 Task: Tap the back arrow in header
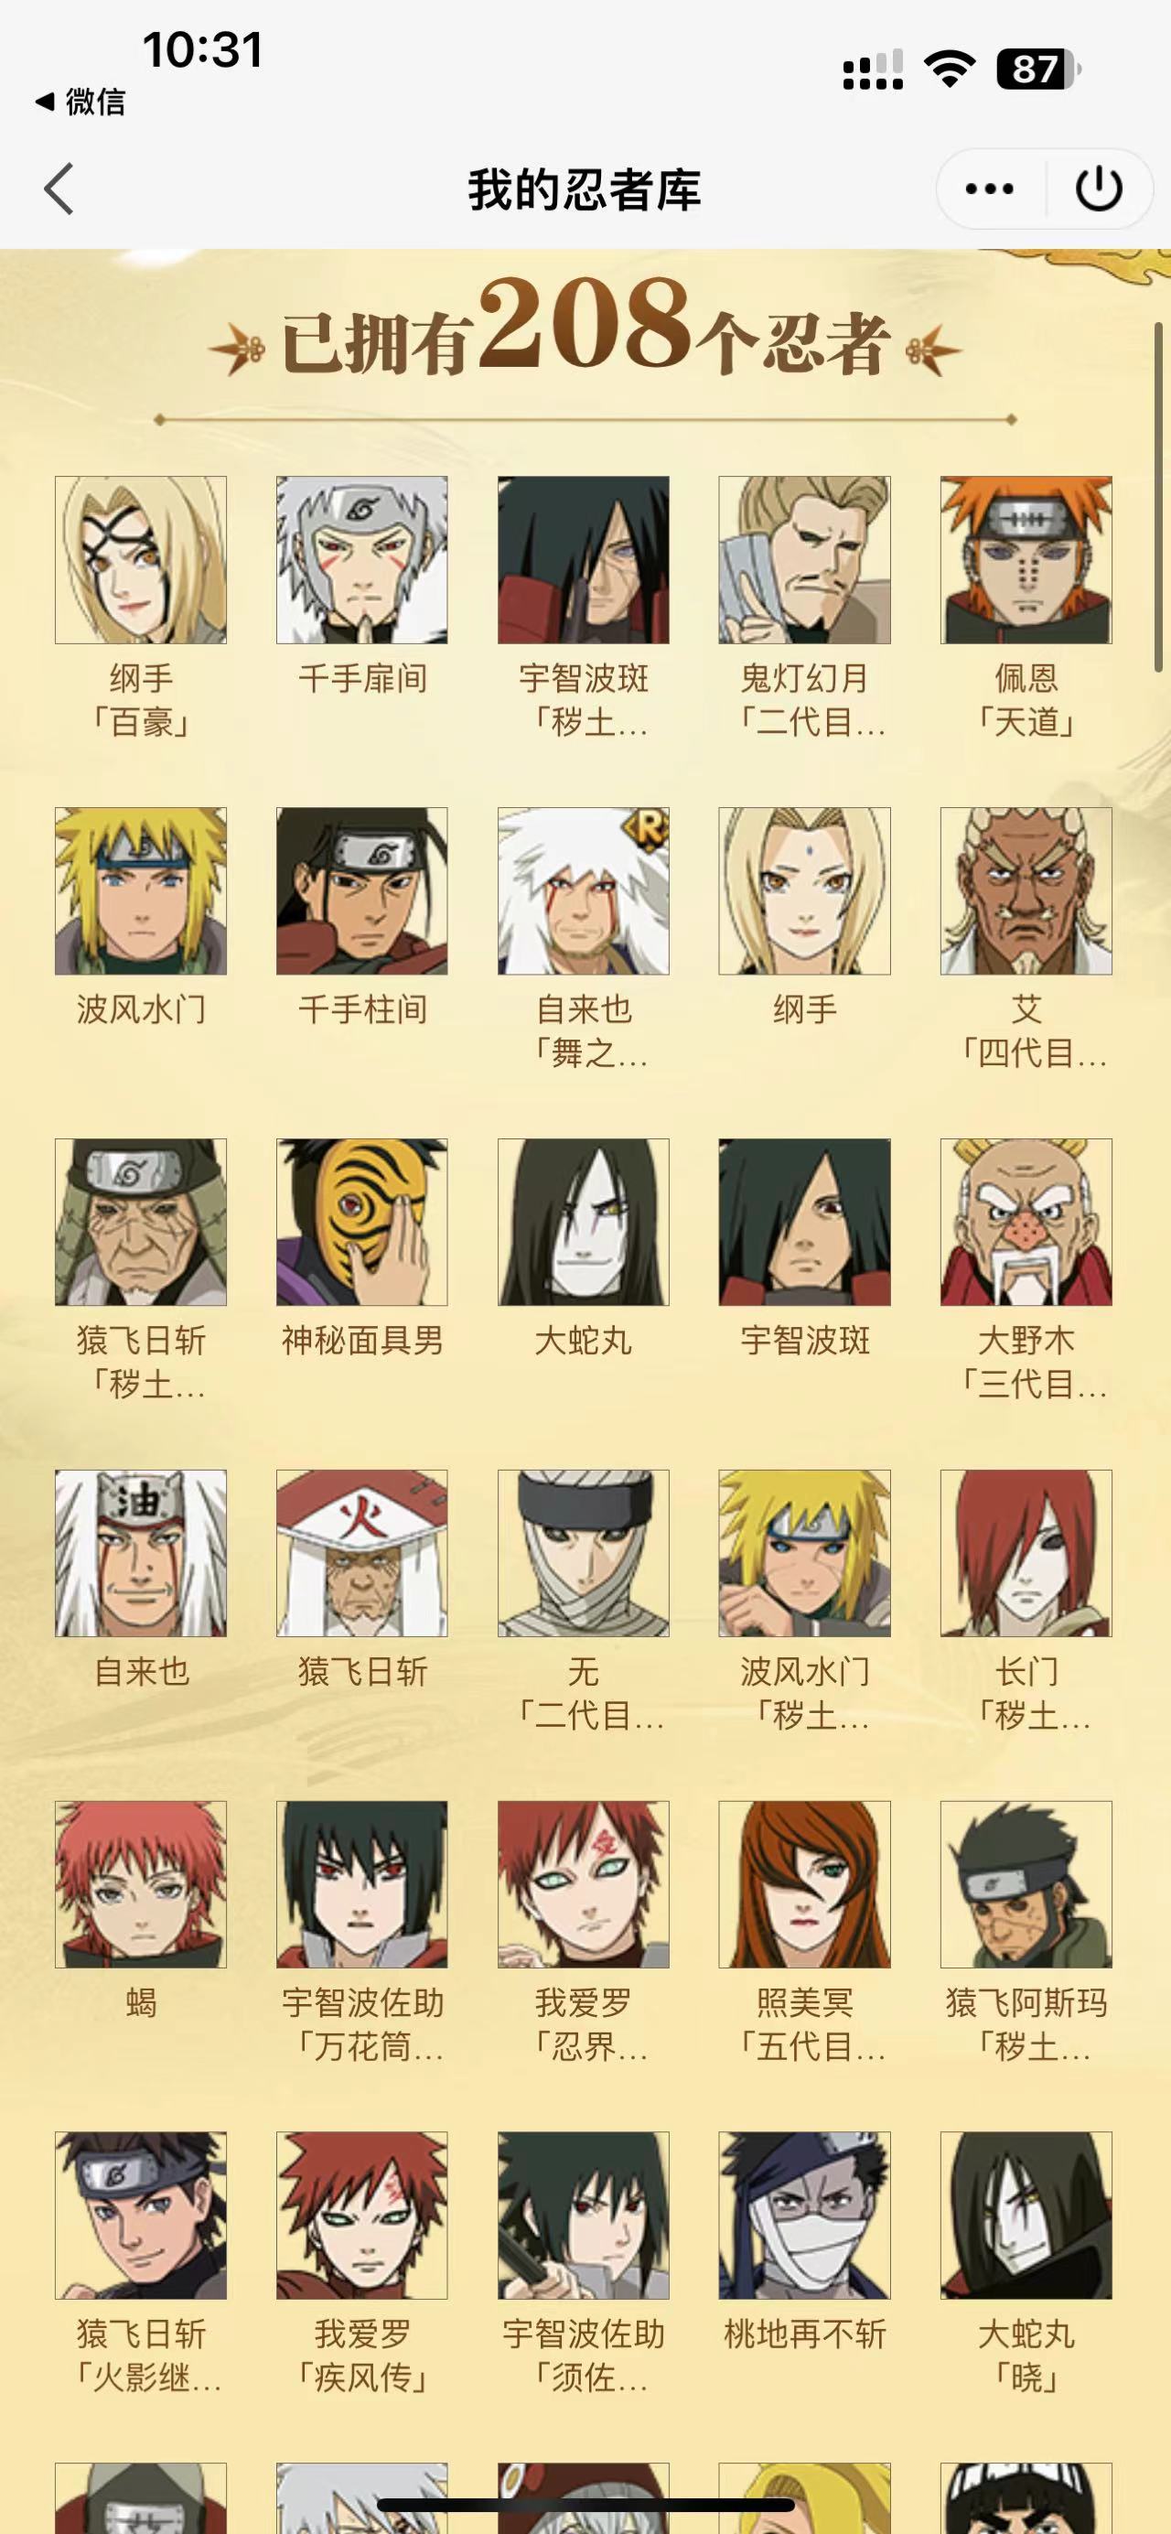click(59, 188)
